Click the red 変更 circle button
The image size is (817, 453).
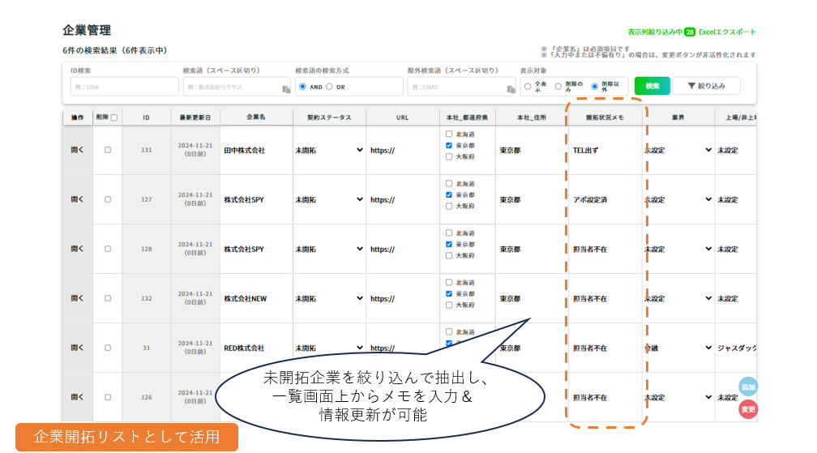[747, 410]
